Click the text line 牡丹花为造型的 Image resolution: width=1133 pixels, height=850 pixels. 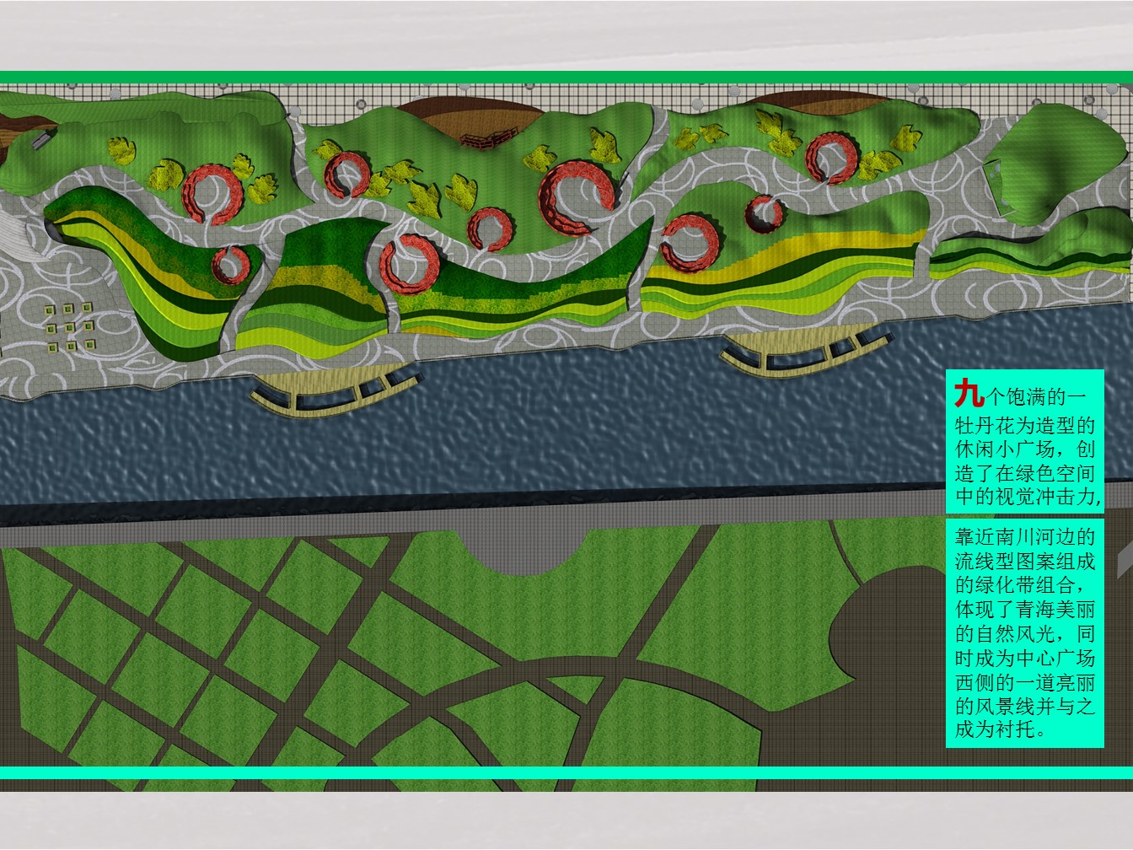[x=1025, y=426]
